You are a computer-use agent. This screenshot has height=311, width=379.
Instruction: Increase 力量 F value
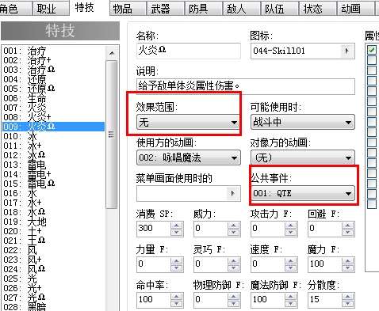(x=176, y=261)
